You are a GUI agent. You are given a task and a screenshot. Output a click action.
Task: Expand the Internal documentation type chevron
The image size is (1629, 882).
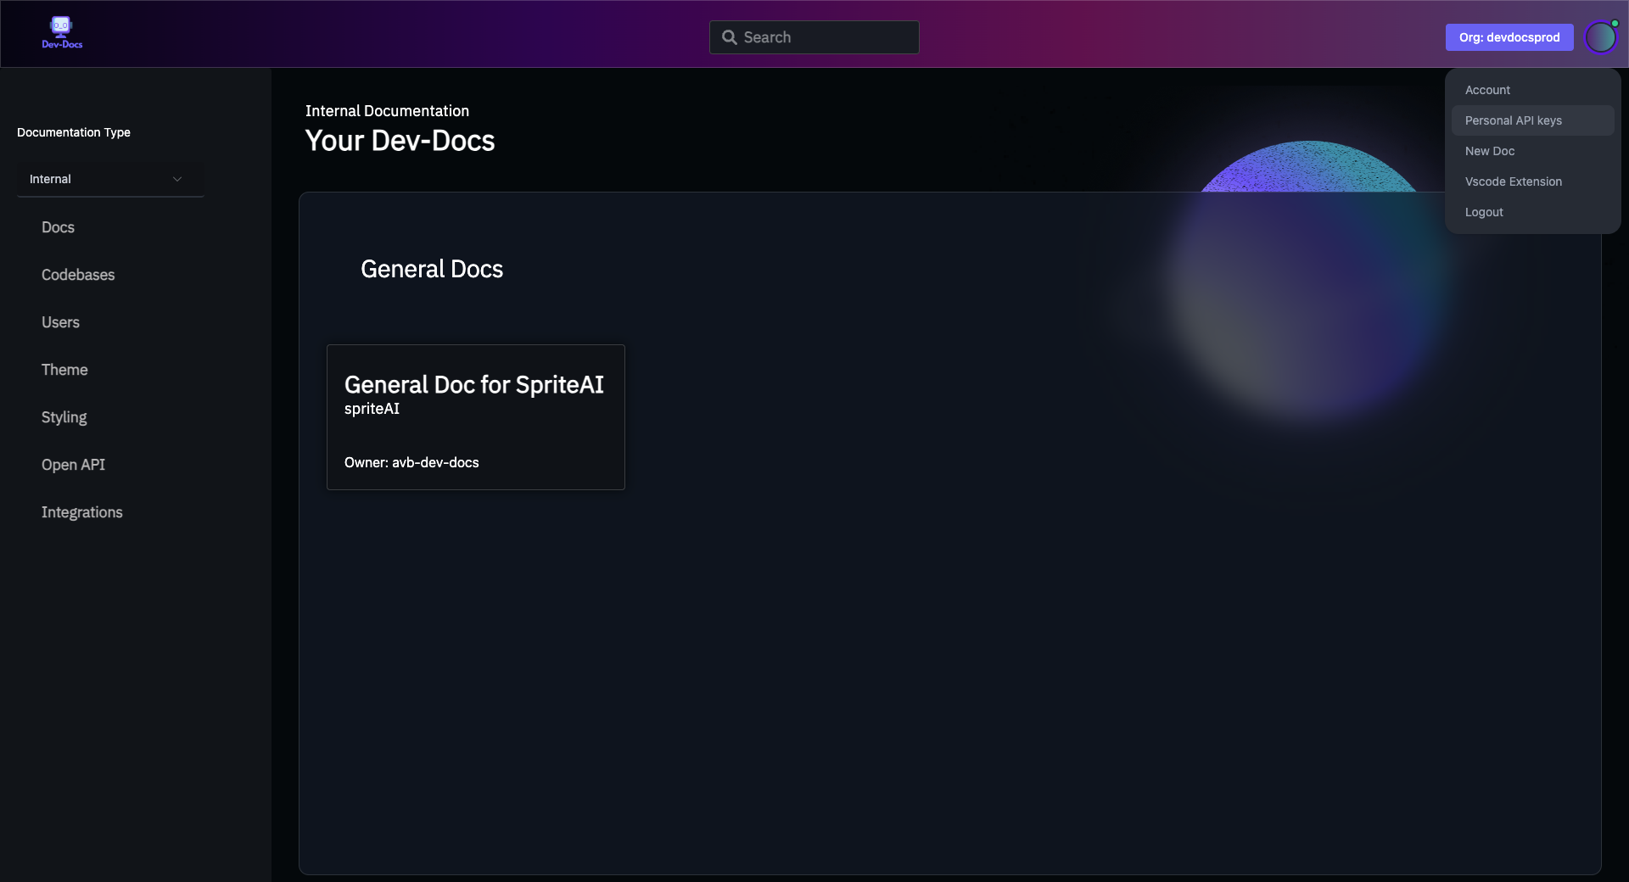pyautogui.click(x=177, y=179)
